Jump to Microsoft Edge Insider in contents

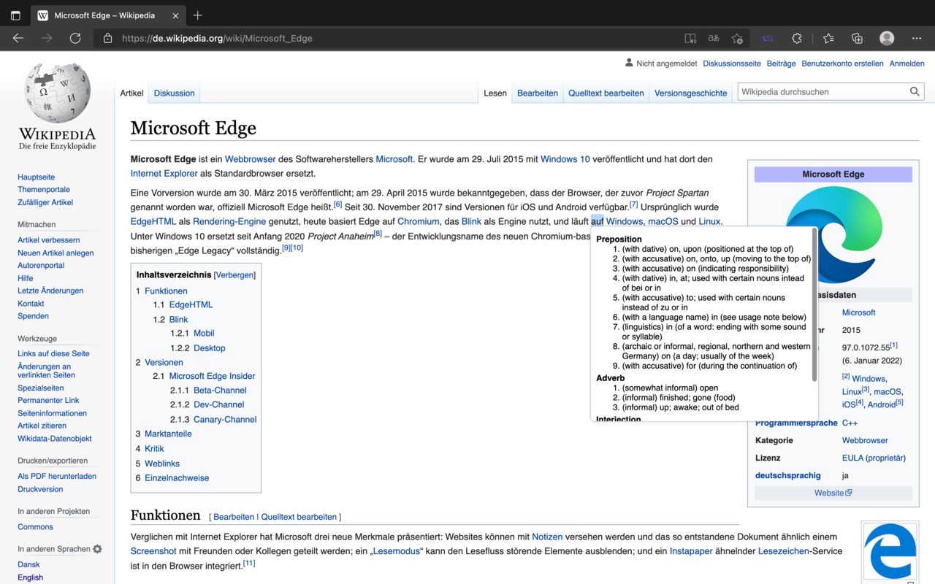click(212, 376)
